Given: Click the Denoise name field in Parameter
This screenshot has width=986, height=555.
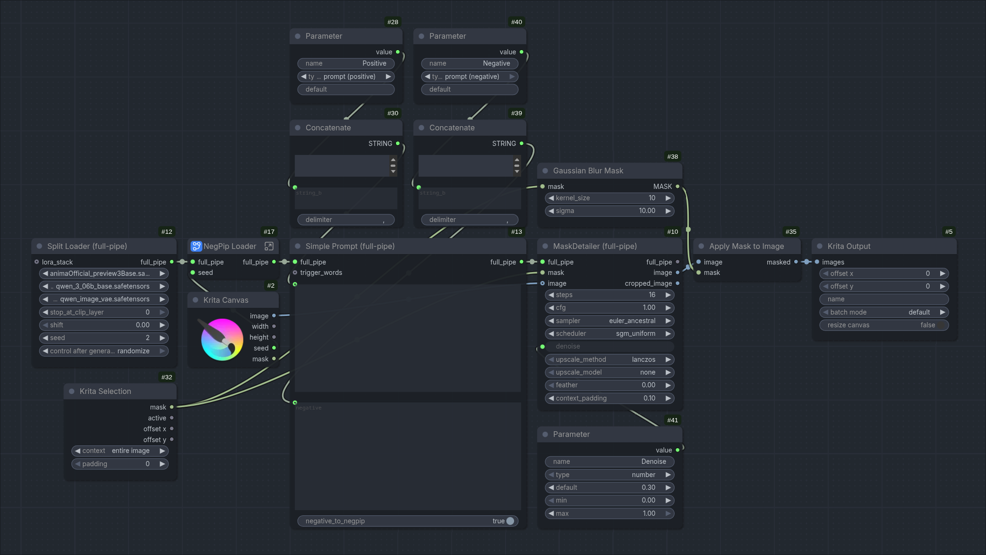Looking at the screenshot, I should 609,461.
